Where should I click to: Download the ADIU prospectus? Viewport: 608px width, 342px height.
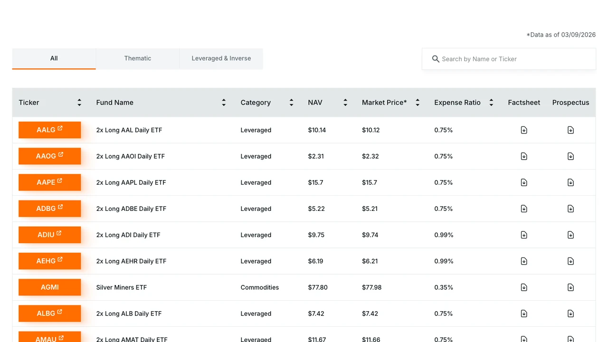570,235
